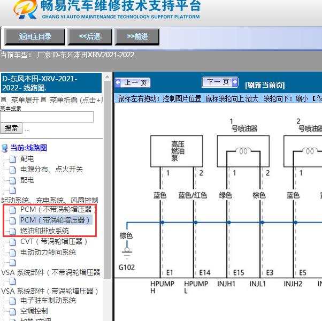Click the INJL1 terminal label
Screen dimensions: 322x321
point(258,284)
